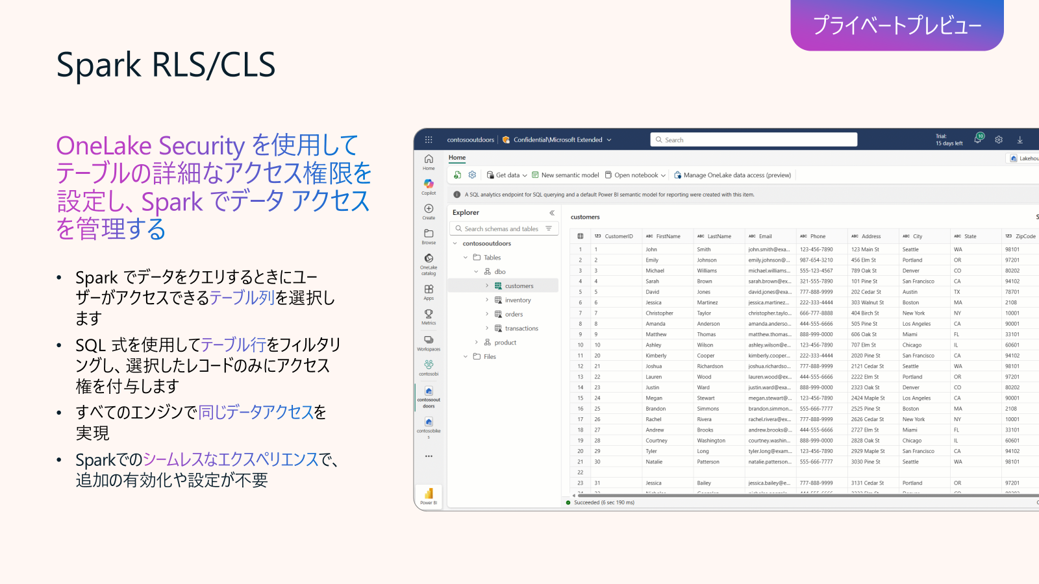Collapse the Files folder chevron

click(466, 357)
